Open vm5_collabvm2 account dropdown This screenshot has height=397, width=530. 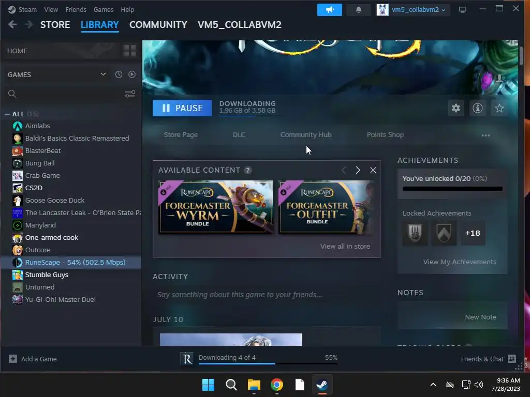click(418, 10)
